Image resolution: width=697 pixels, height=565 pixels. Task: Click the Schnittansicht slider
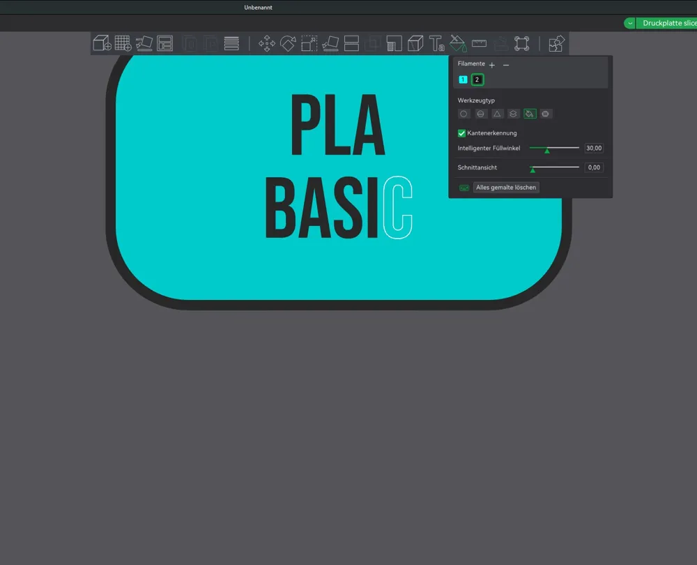(x=554, y=167)
